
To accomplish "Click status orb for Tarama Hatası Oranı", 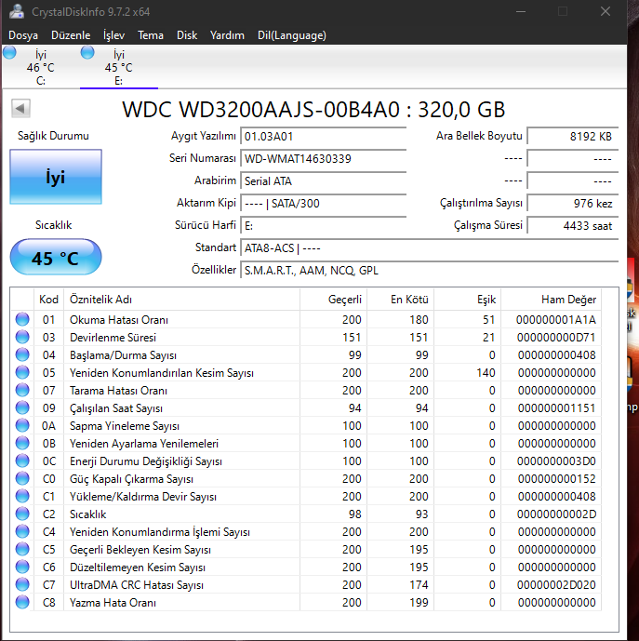I will 22,391.
